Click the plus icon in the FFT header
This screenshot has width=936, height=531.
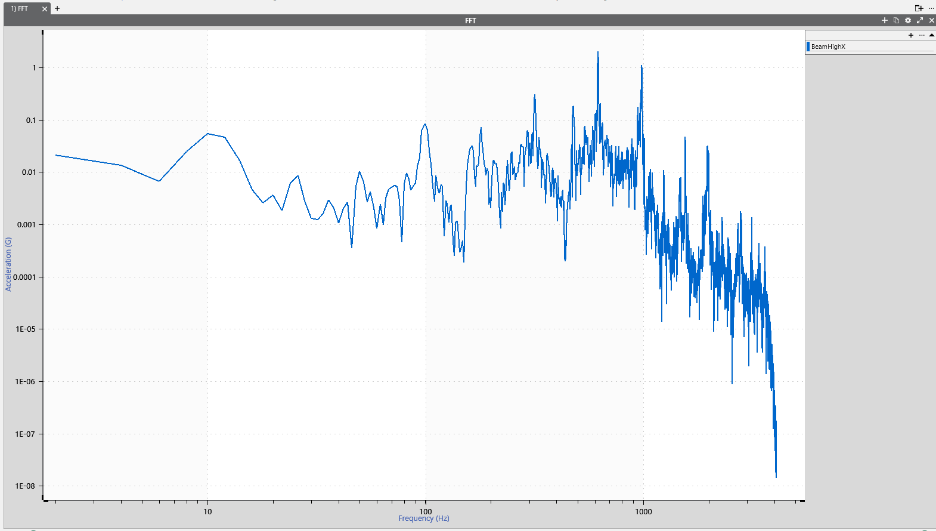click(x=885, y=20)
